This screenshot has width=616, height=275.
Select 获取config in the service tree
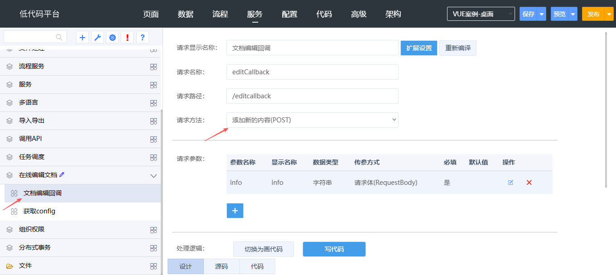39,211
